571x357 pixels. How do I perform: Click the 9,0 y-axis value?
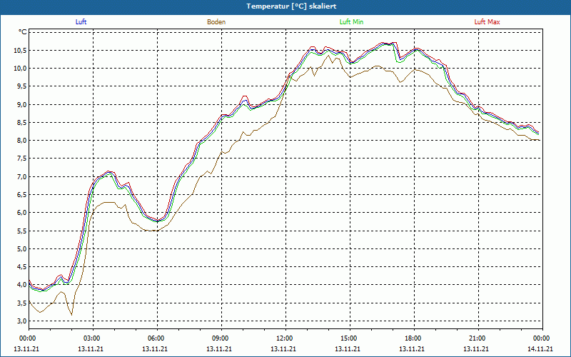tap(22, 104)
